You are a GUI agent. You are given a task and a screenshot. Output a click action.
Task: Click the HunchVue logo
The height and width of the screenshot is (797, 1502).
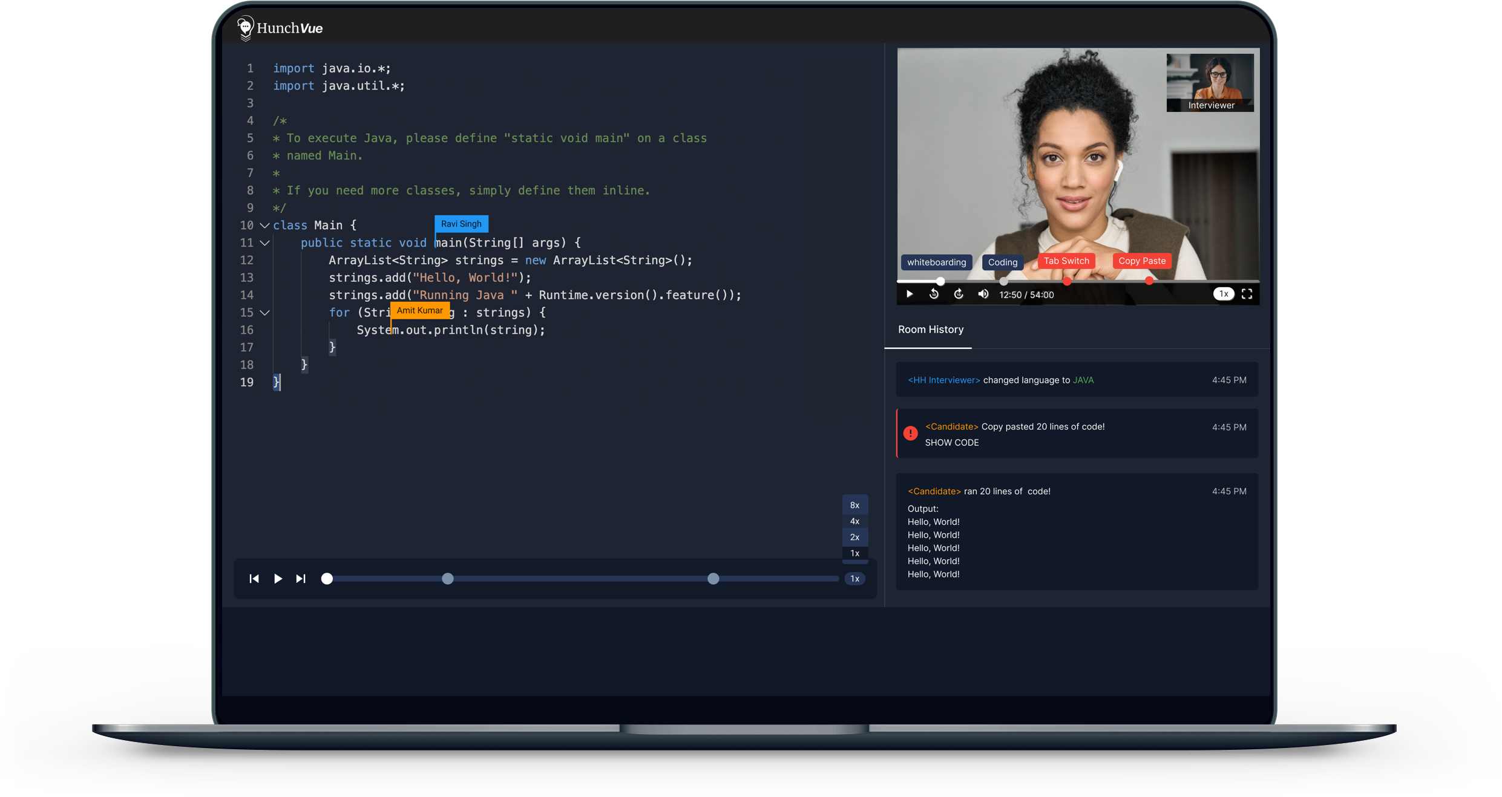pos(280,28)
